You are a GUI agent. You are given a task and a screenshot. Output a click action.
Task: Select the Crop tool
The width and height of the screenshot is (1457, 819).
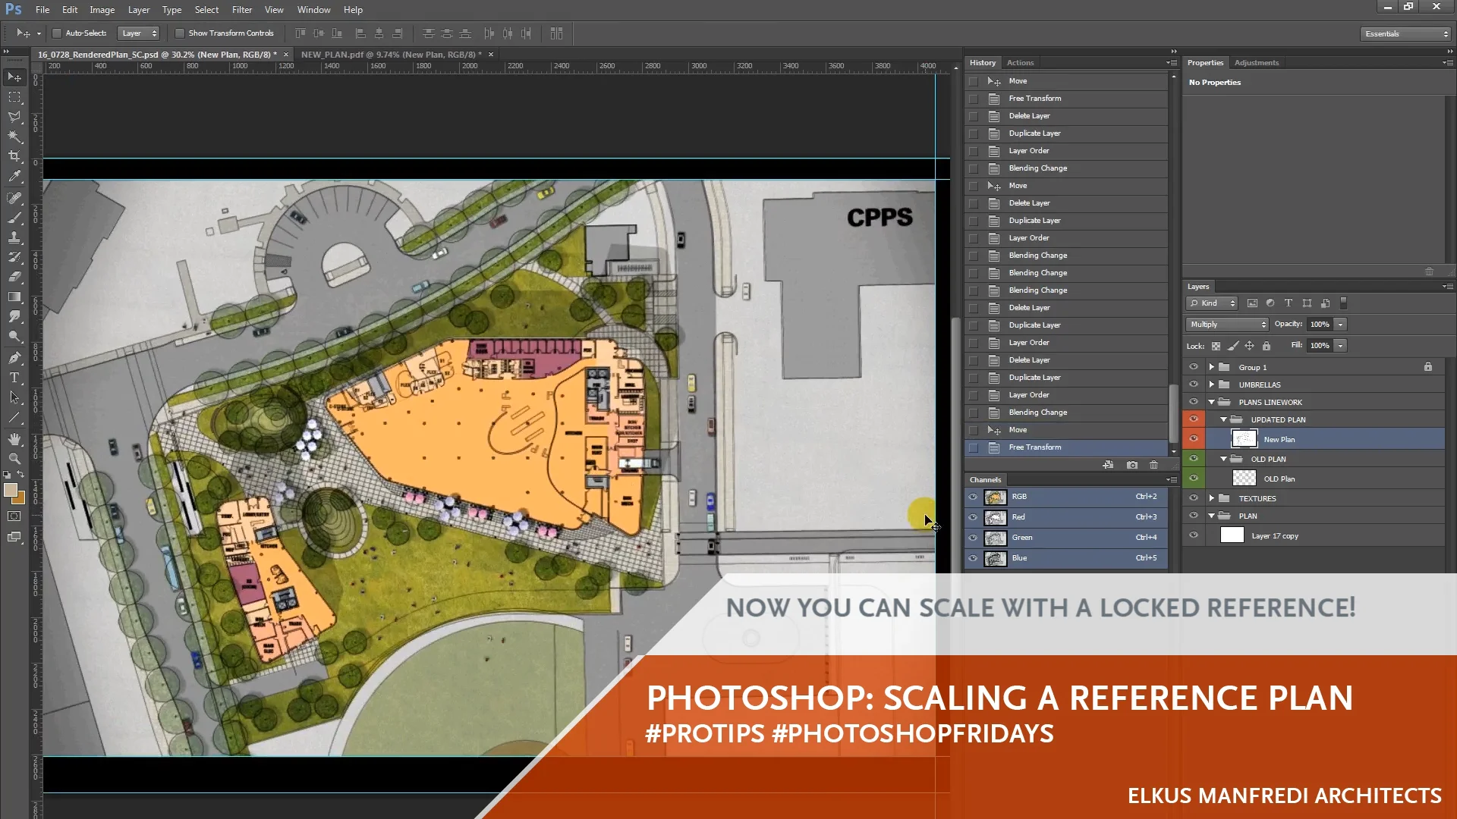coord(14,157)
